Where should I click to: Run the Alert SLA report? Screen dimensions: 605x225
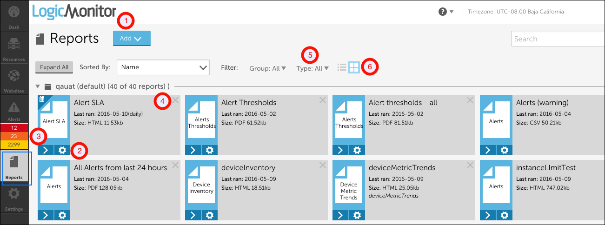[46, 150]
